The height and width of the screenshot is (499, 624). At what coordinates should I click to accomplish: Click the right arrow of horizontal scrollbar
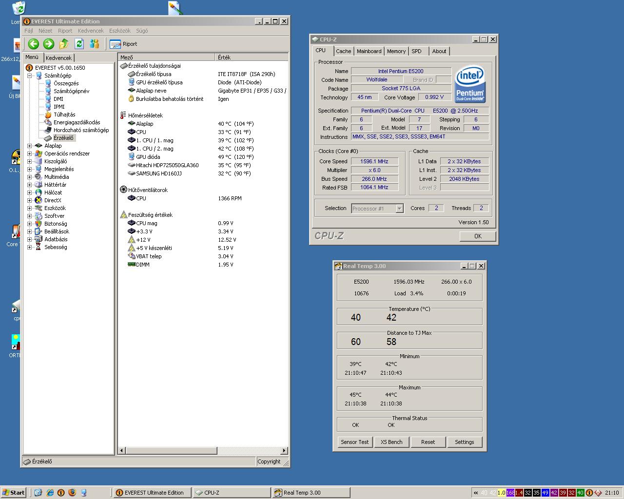click(x=284, y=451)
